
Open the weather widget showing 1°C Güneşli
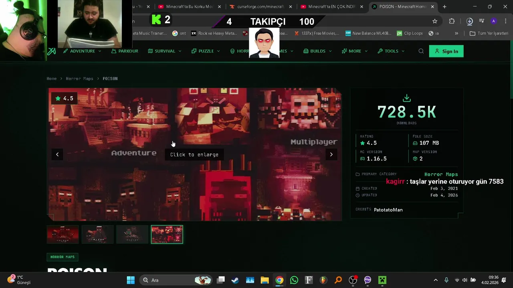coord(19,280)
